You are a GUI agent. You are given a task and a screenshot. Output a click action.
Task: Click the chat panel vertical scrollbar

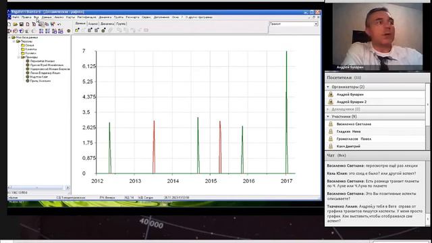pyautogui.click(x=427, y=193)
